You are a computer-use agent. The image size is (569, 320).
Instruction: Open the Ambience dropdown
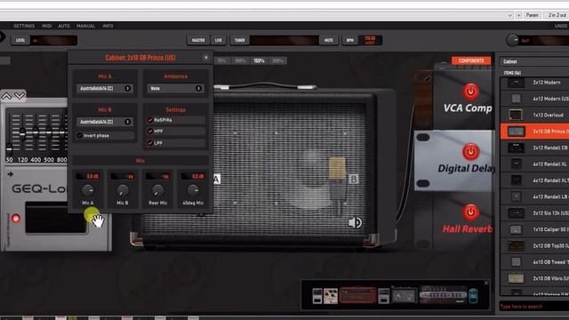click(x=175, y=88)
